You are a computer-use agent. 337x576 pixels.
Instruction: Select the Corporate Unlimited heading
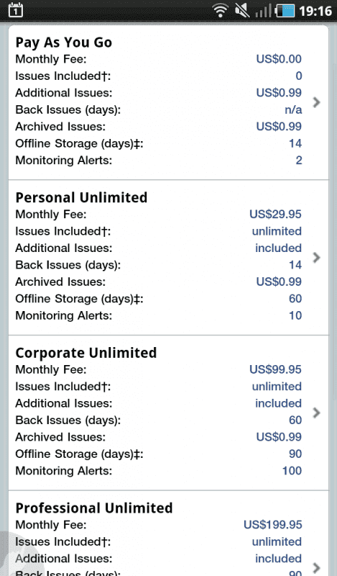86,353
